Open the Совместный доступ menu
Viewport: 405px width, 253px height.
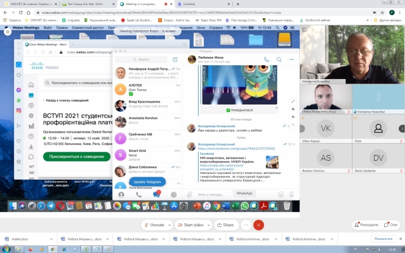tap(87, 28)
